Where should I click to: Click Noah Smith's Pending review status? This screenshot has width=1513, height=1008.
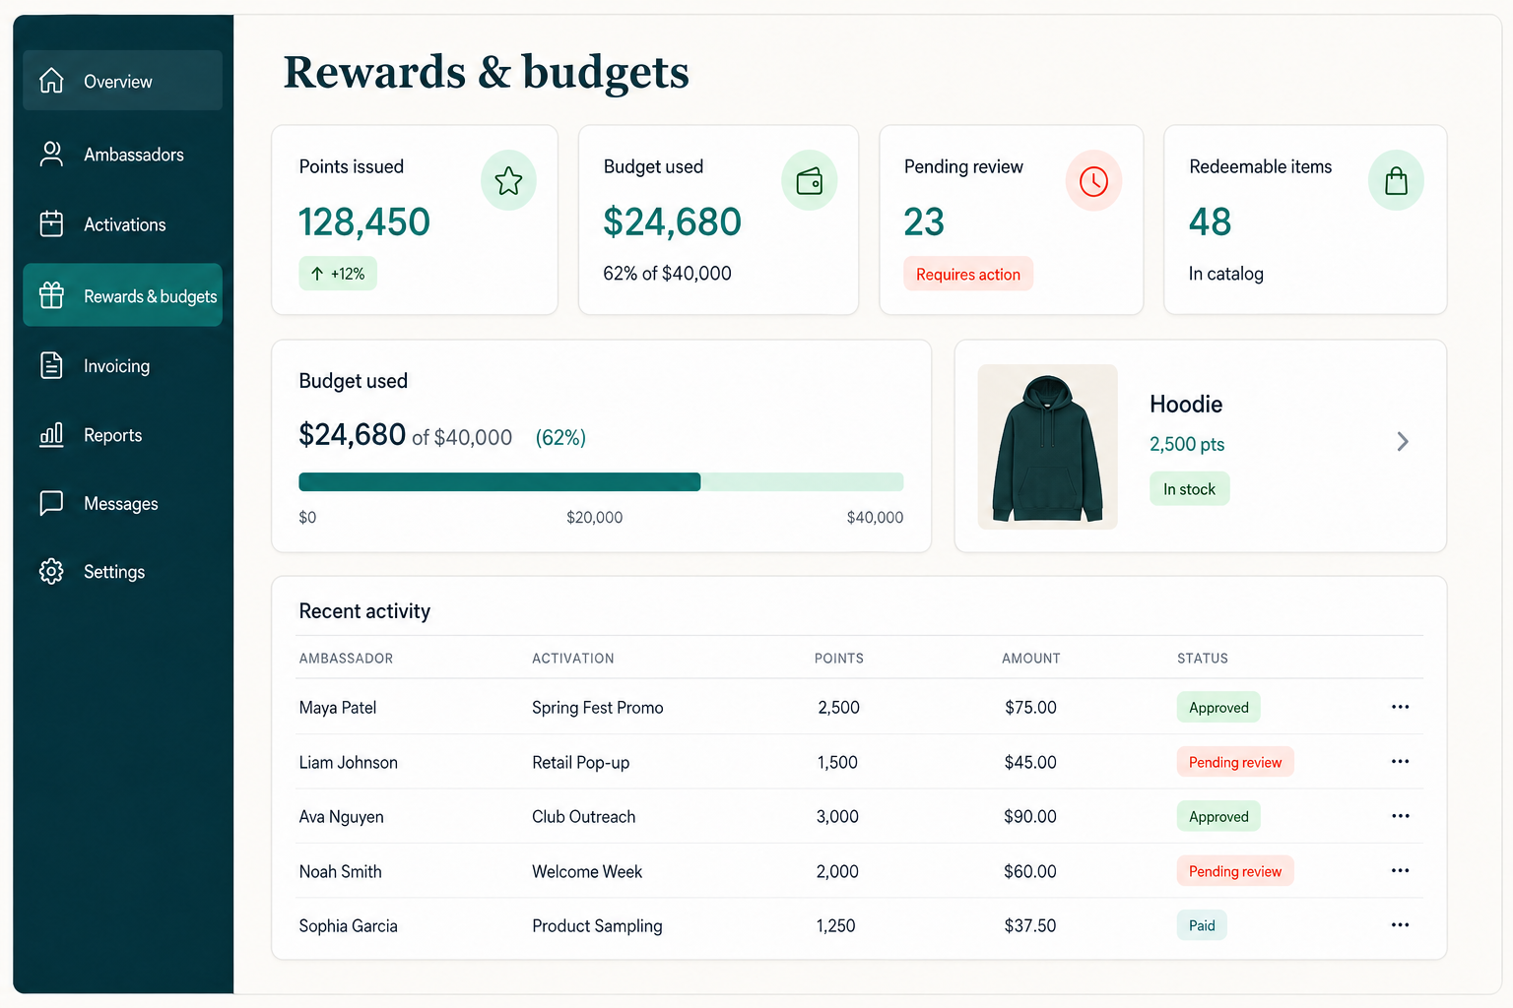point(1235,871)
